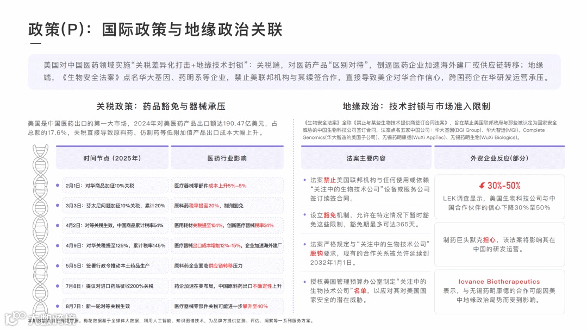The width and height of the screenshot is (587, 330).
Task: Click the cell '药企加速在美布局'
Action: pyautogui.click(x=227, y=286)
